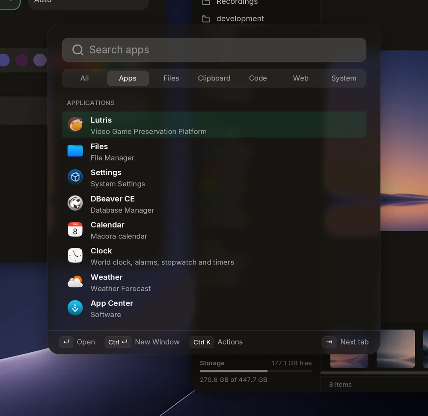Viewport: 428px width, 416px height.
Task: Click the App Center download icon
Action: point(75,308)
